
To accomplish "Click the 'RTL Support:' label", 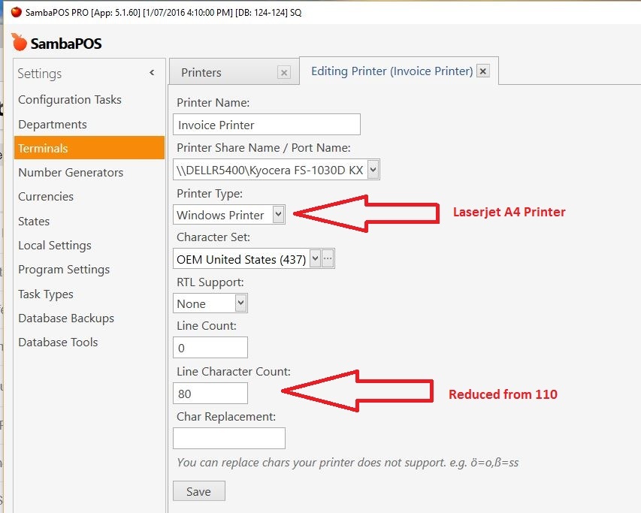I will [x=210, y=282].
